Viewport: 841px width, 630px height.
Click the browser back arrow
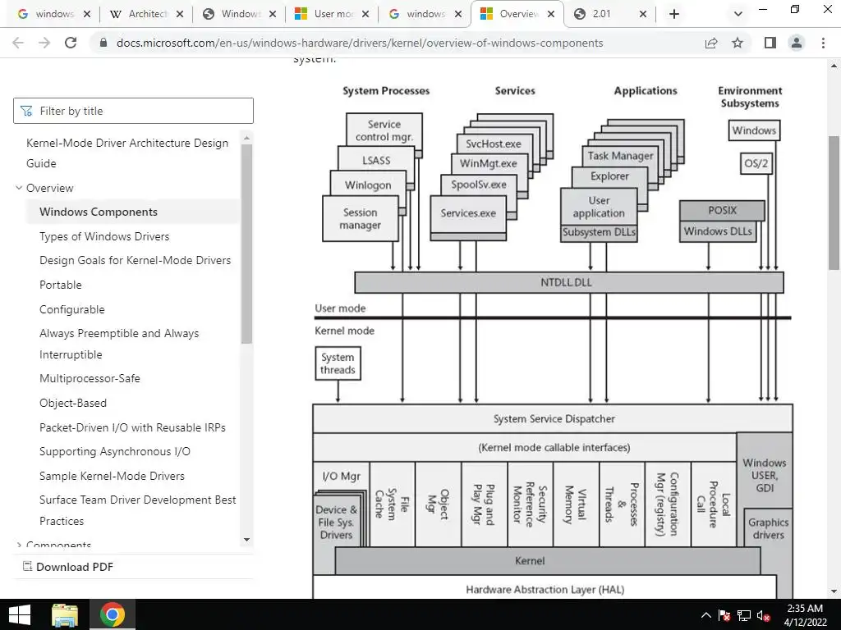tap(18, 43)
